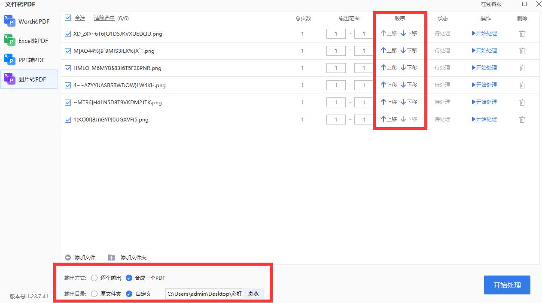Click the output range end field for MJAQ44%
The image size is (542, 303).
click(x=364, y=51)
